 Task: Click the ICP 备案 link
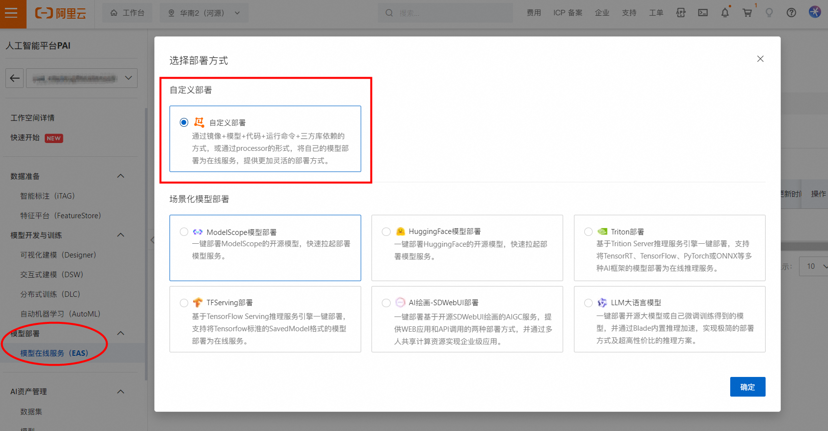tap(568, 13)
